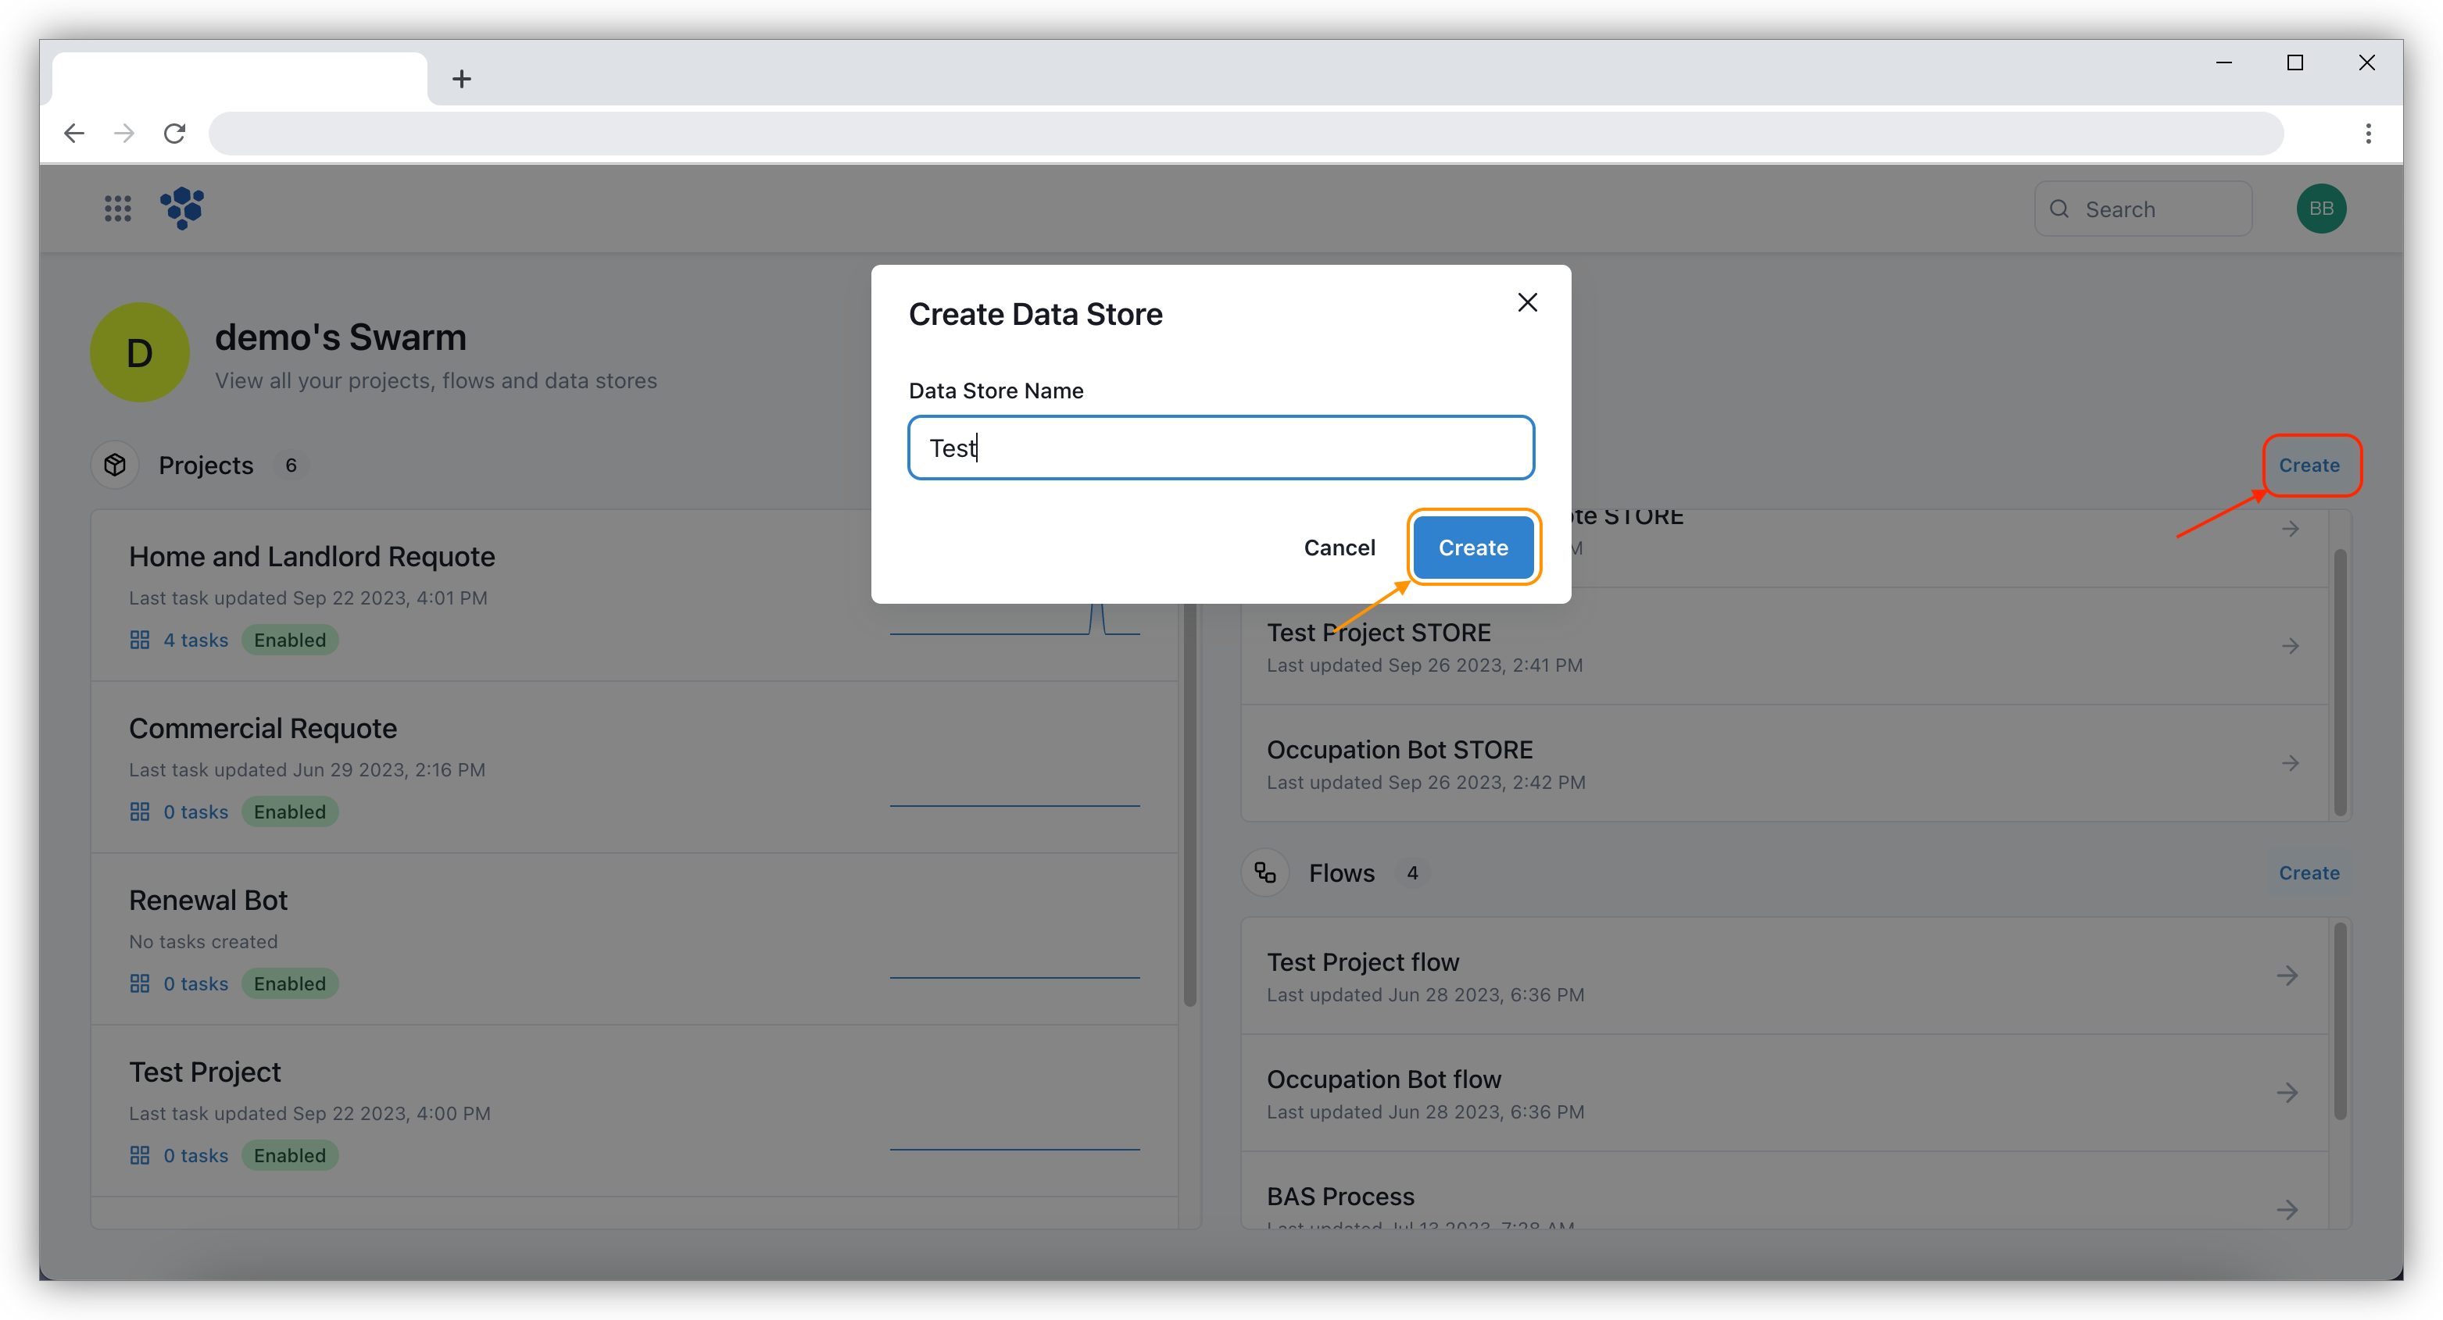The image size is (2443, 1320).
Task: Click the Flows section icon
Action: click(x=1267, y=873)
